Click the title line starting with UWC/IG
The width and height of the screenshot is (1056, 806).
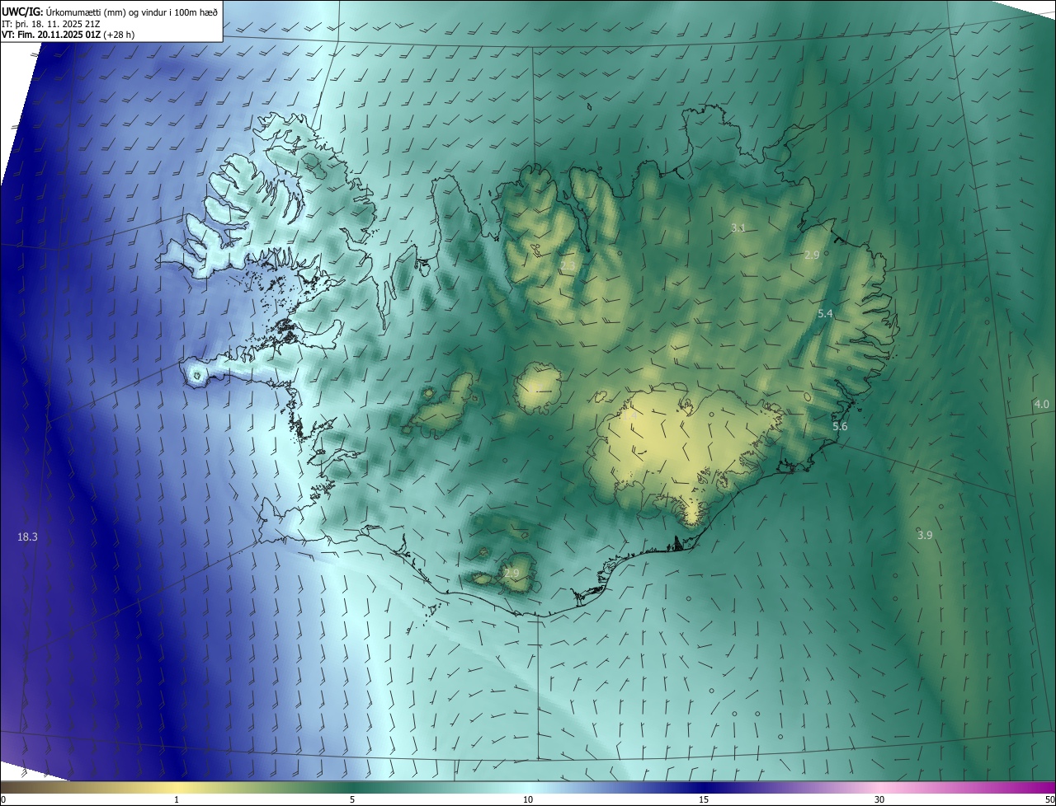point(110,12)
